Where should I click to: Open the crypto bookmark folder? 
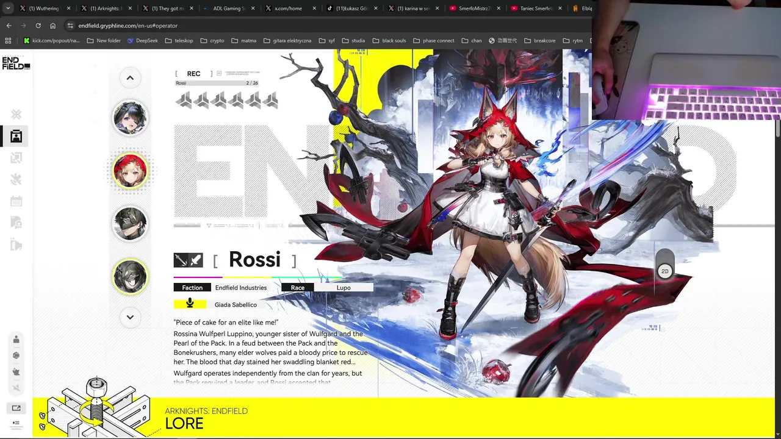212,41
